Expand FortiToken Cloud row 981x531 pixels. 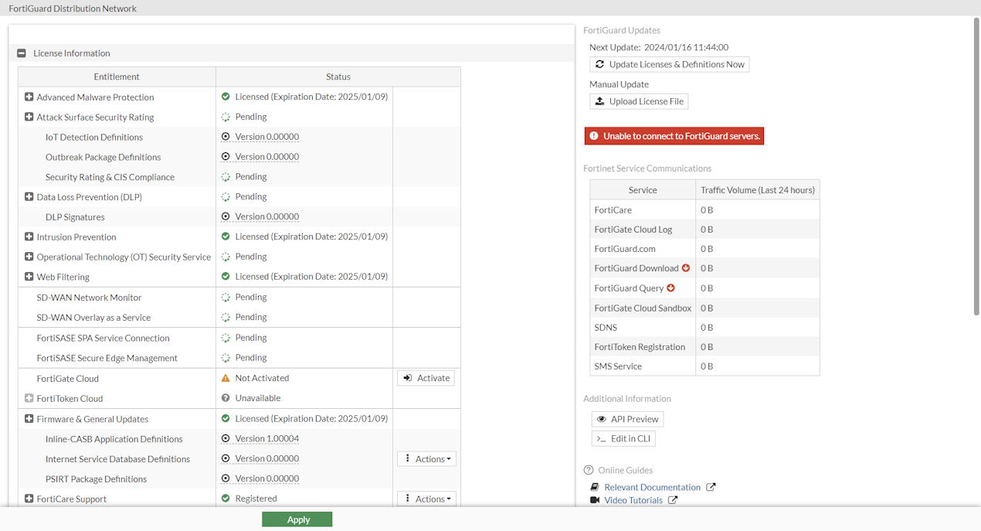click(x=29, y=398)
